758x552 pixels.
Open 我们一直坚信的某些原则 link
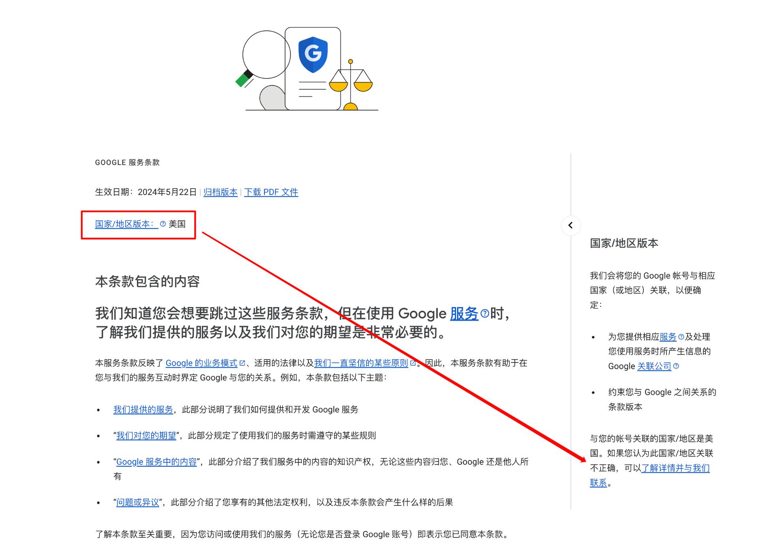coord(361,363)
